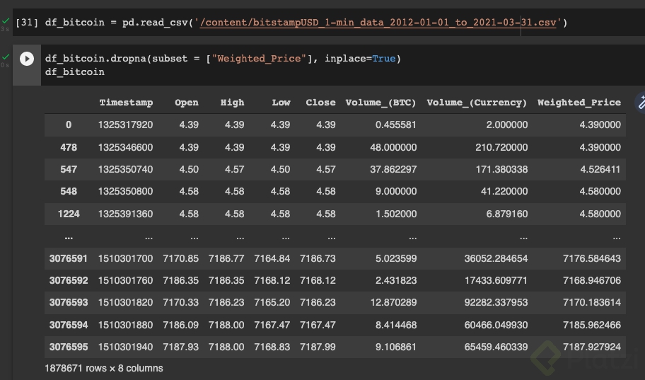Click the magic wand table icon

(641, 103)
